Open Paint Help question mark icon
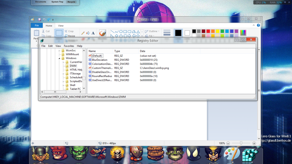The width and height of the screenshot is (292, 164). [258, 25]
